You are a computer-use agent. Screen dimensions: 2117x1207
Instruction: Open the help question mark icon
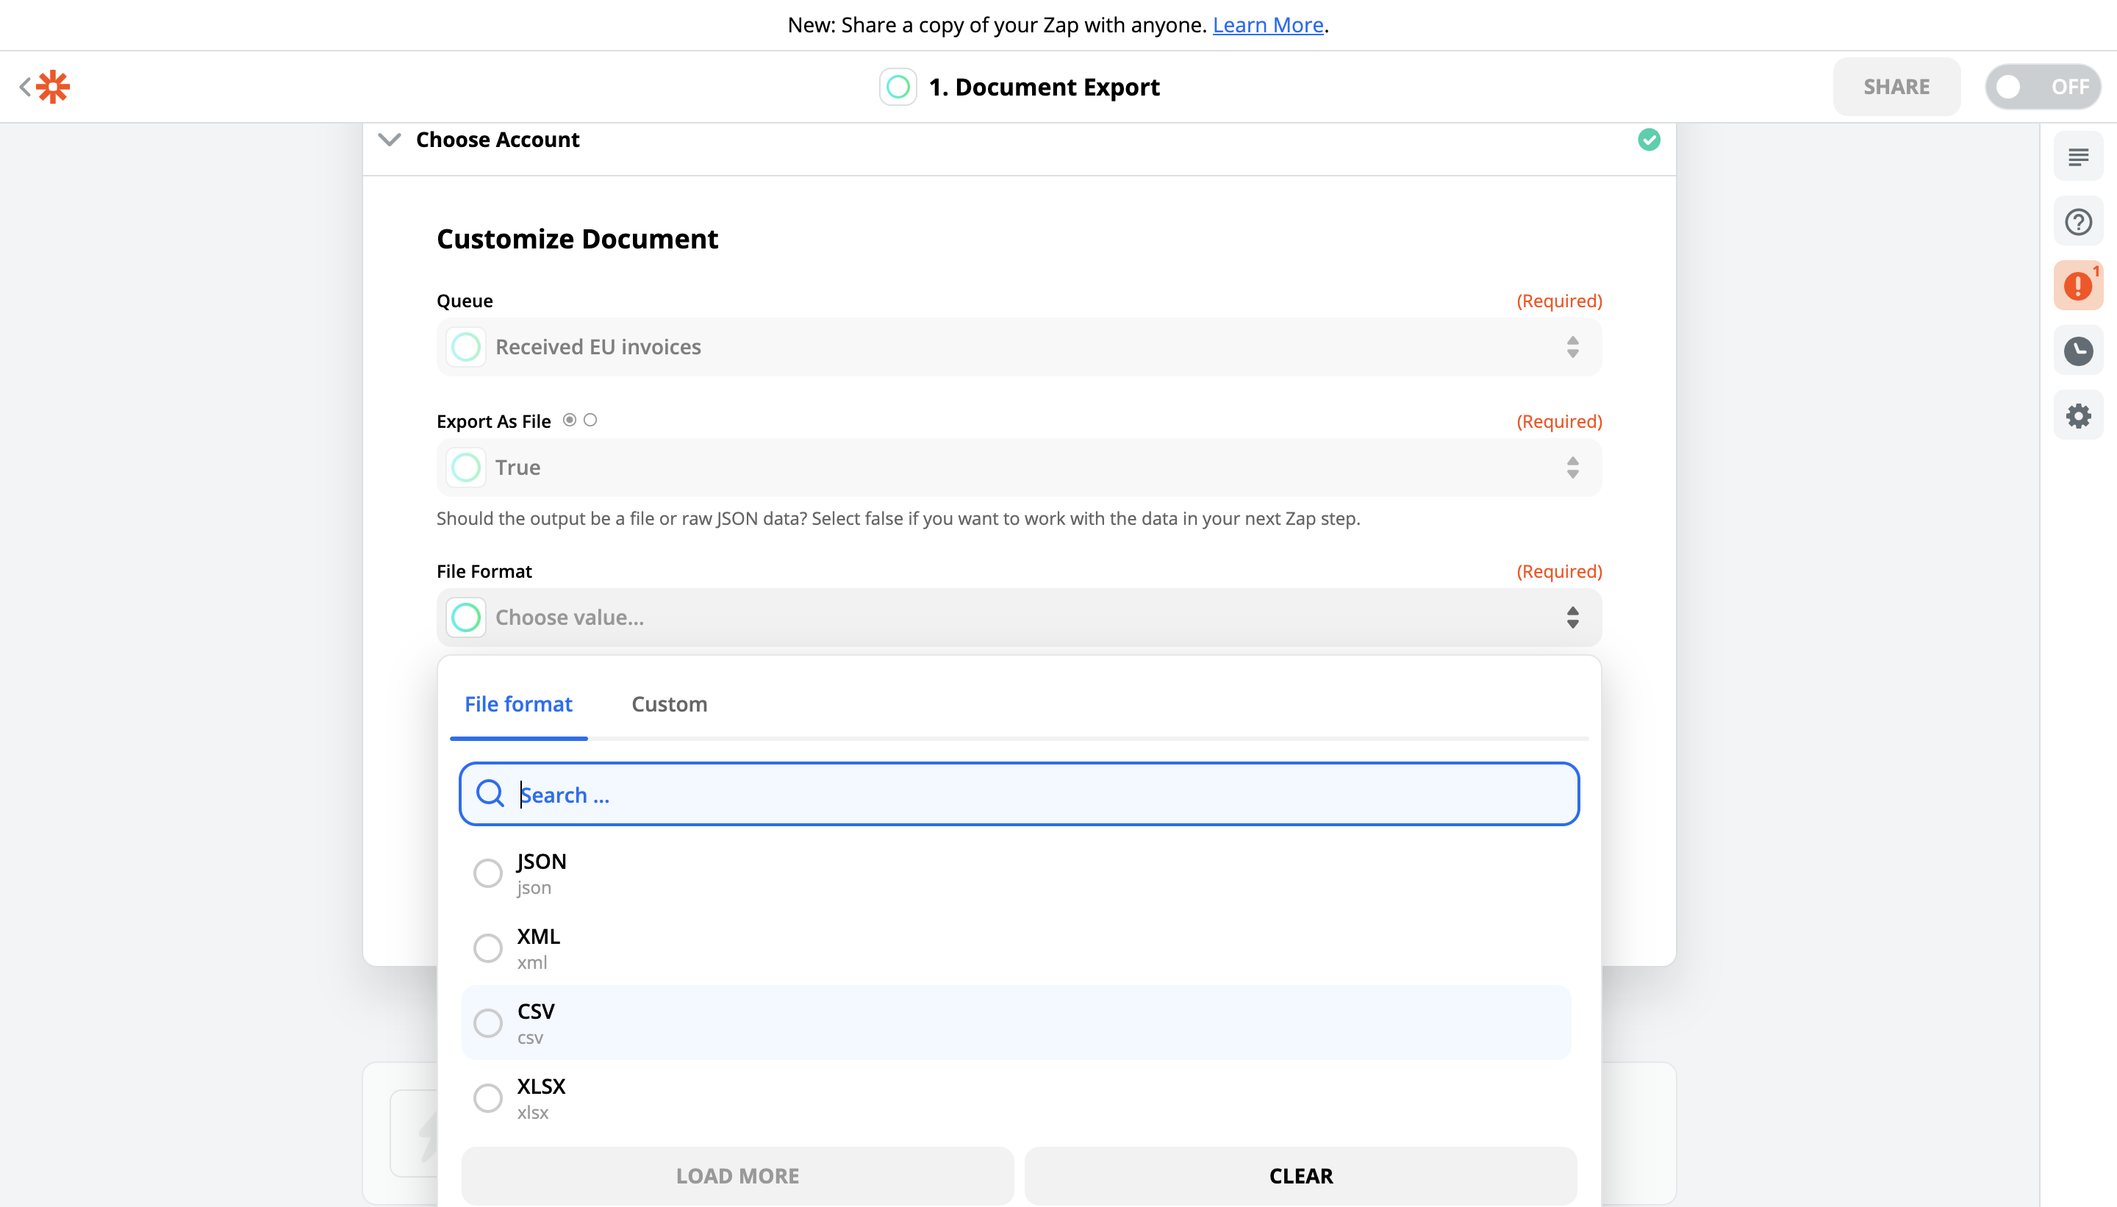click(x=2077, y=221)
